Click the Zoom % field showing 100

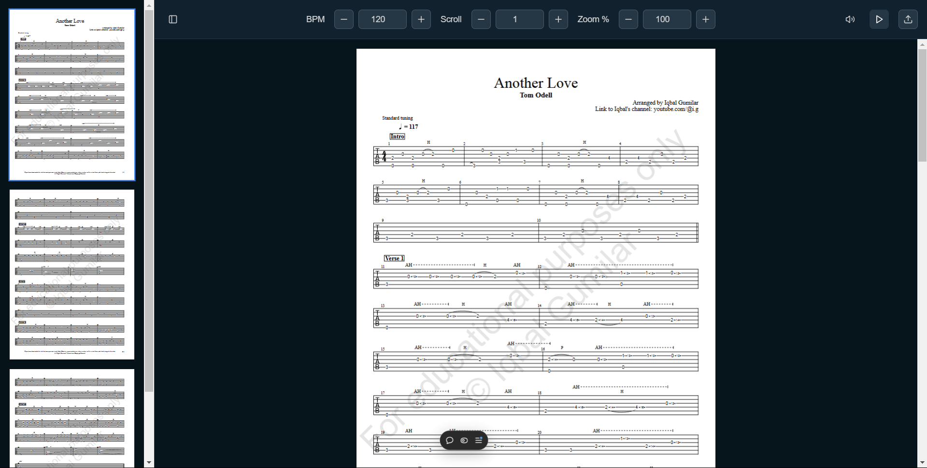click(667, 19)
